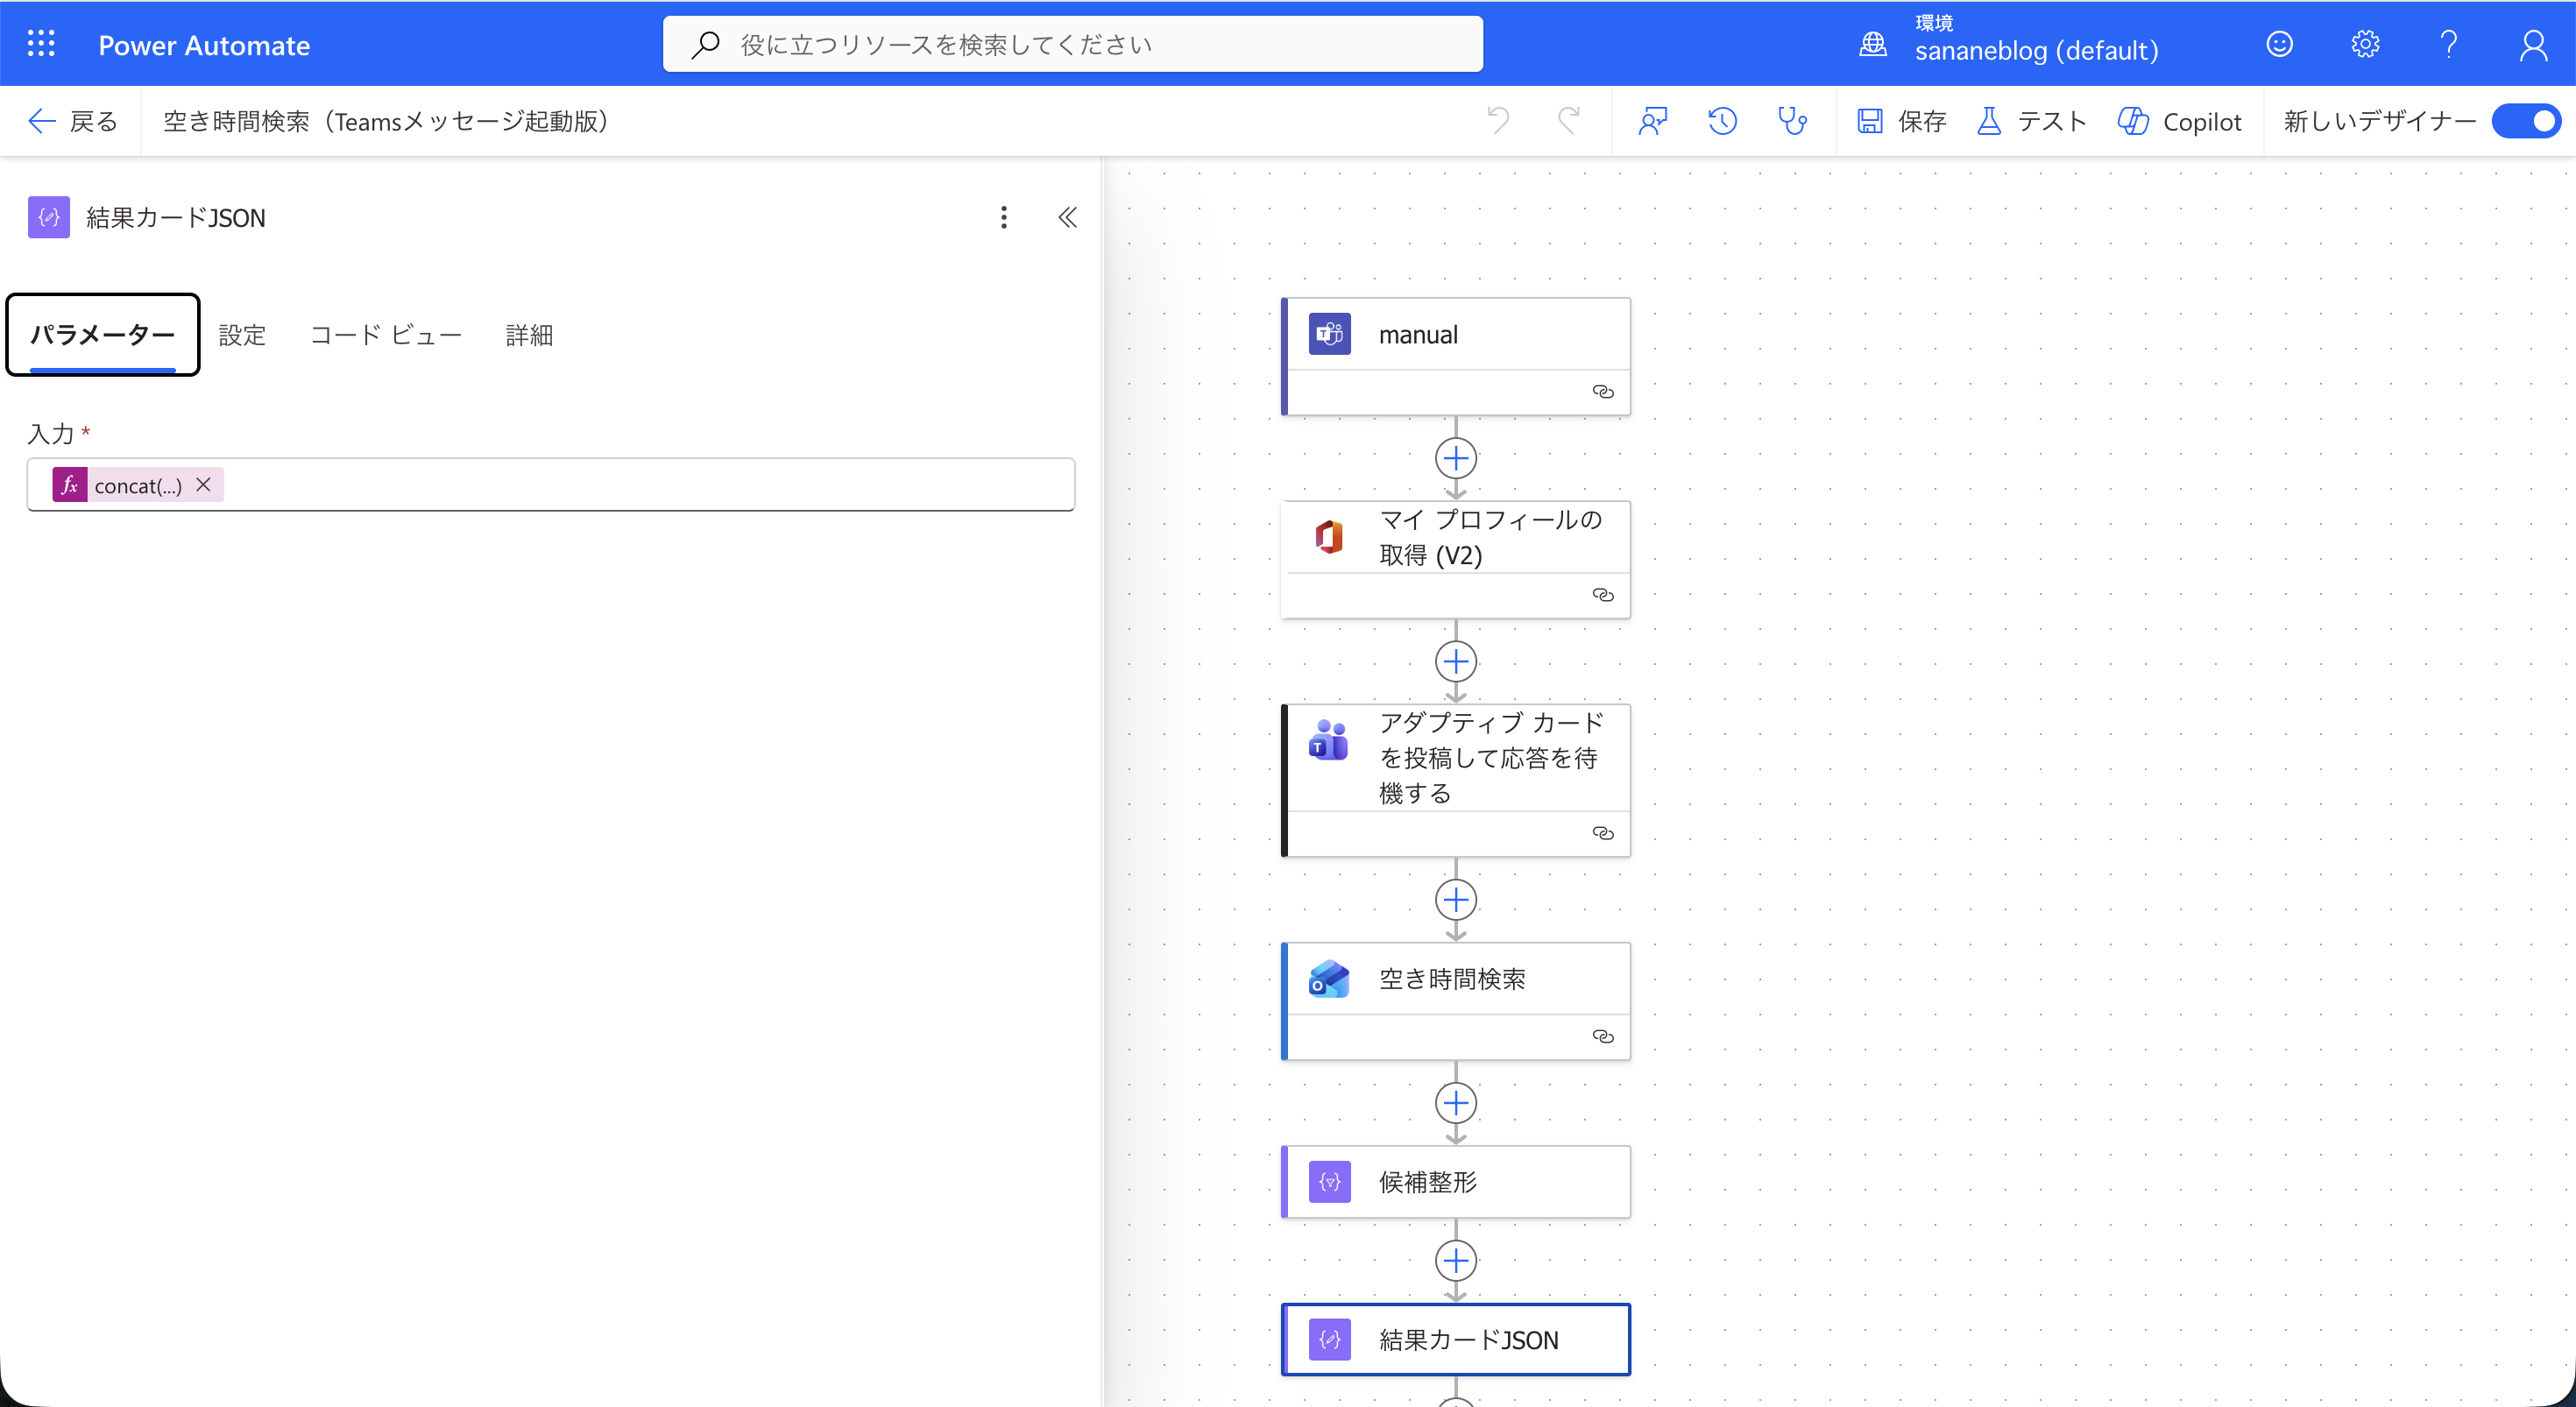Open the settings gear icon
Screen dimensions: 2576x1407
(x=2364, y=44)
